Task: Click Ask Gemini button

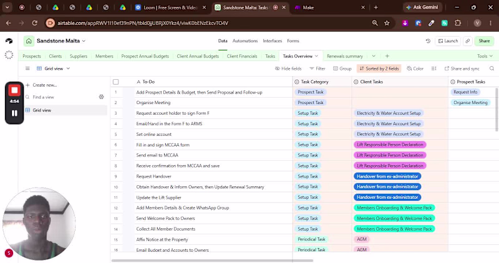Action: click(x=422, y=7)
